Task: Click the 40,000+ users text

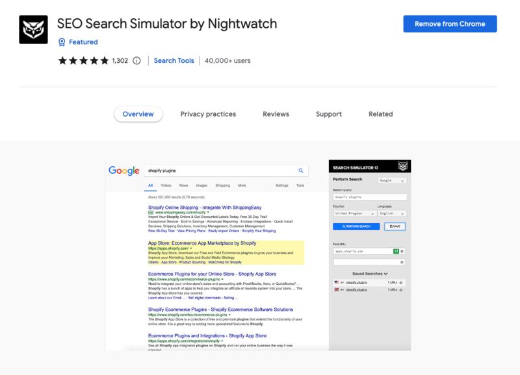Action: click(x=227, y=60)
